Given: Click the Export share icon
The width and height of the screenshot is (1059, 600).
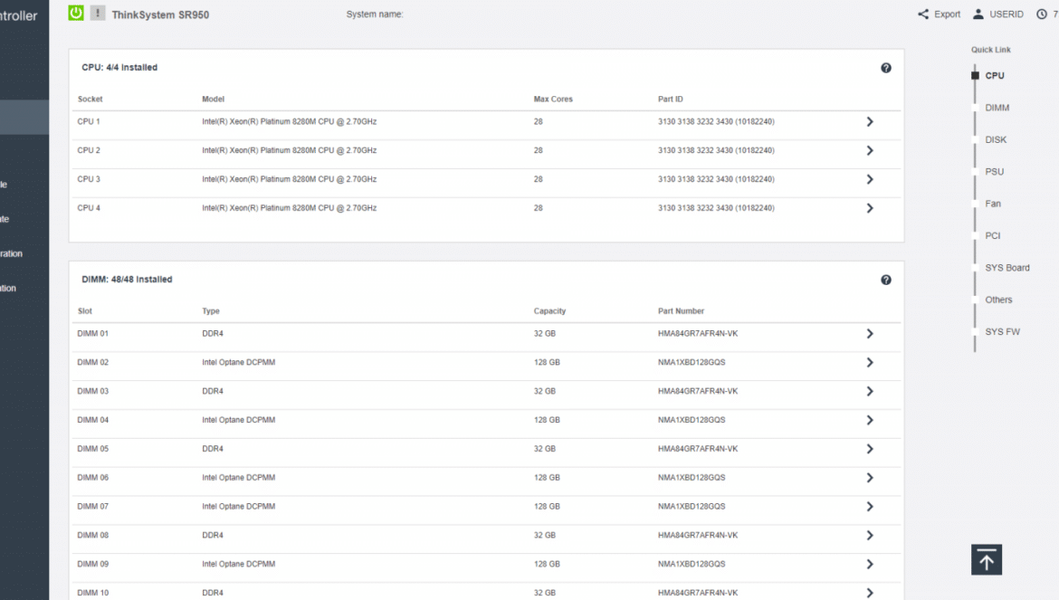Looking at the screenshot, I should (x=923, y=14).
